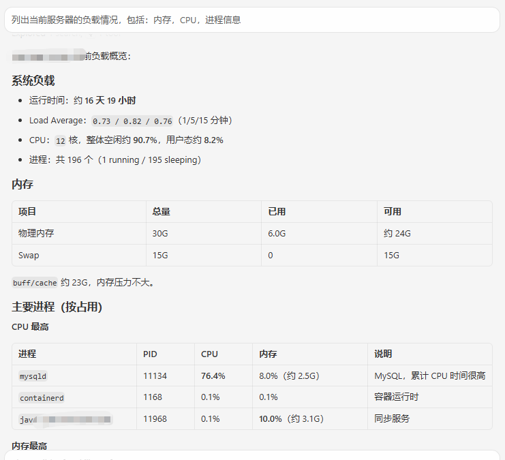505x460 pixels.
Task: Click the mysqld CPU value '76.4%'
Action: (213, 376)
